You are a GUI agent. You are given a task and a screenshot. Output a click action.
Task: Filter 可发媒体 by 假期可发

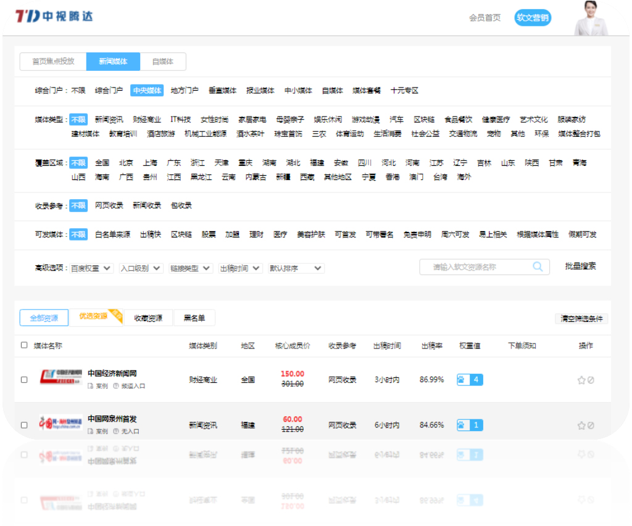point(583,234)
